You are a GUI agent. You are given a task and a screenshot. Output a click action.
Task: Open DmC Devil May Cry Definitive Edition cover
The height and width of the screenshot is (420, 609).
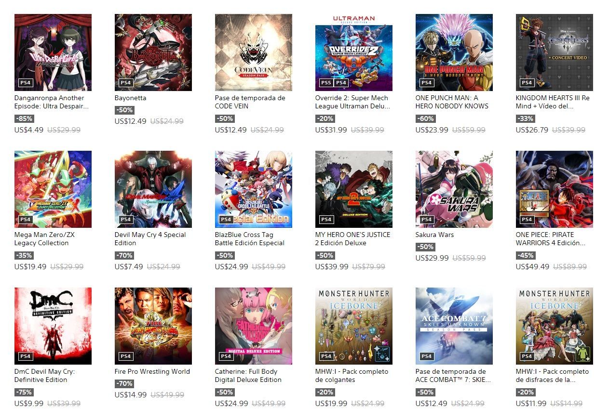tap(53, 326)
